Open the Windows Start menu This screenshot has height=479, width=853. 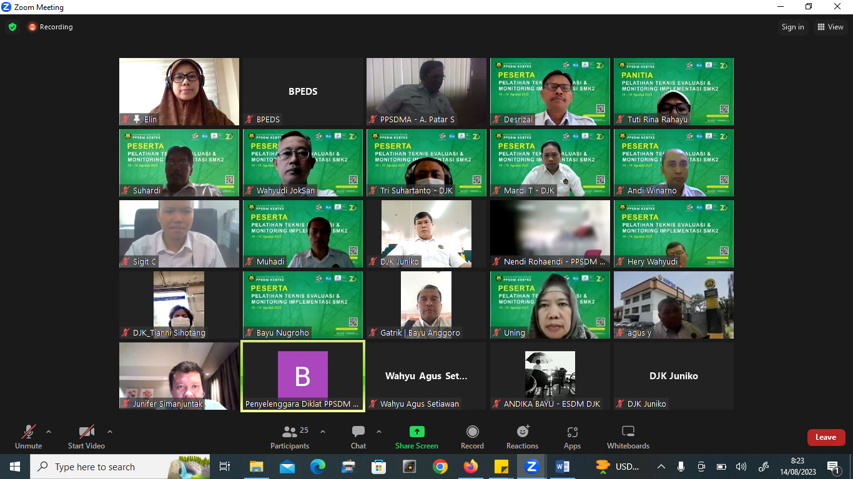[14, 467]
